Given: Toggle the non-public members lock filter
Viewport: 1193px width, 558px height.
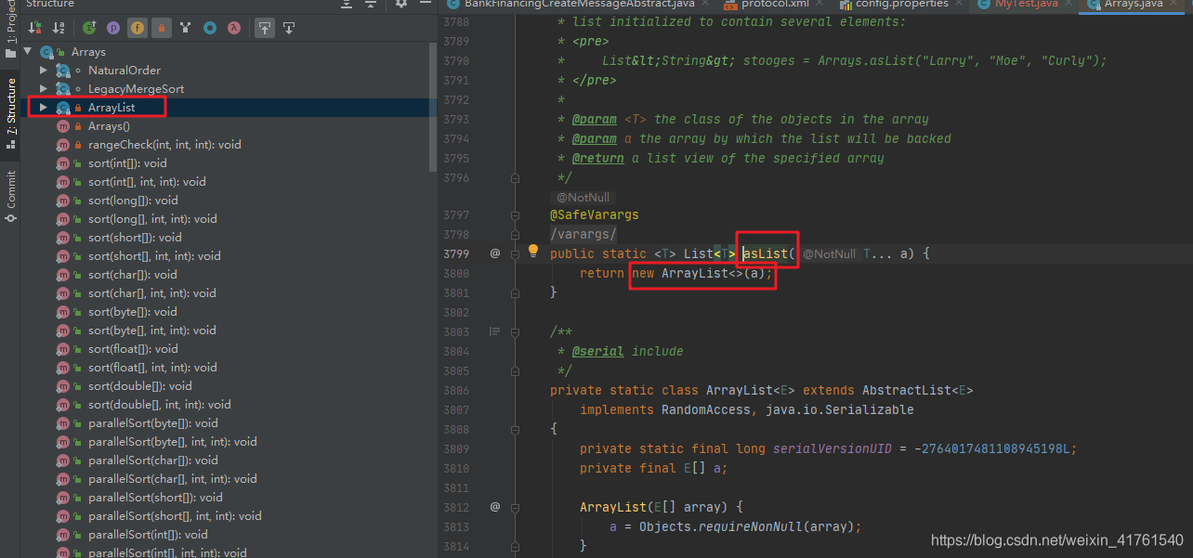Looking at the screenshot, I should [160, 29].
